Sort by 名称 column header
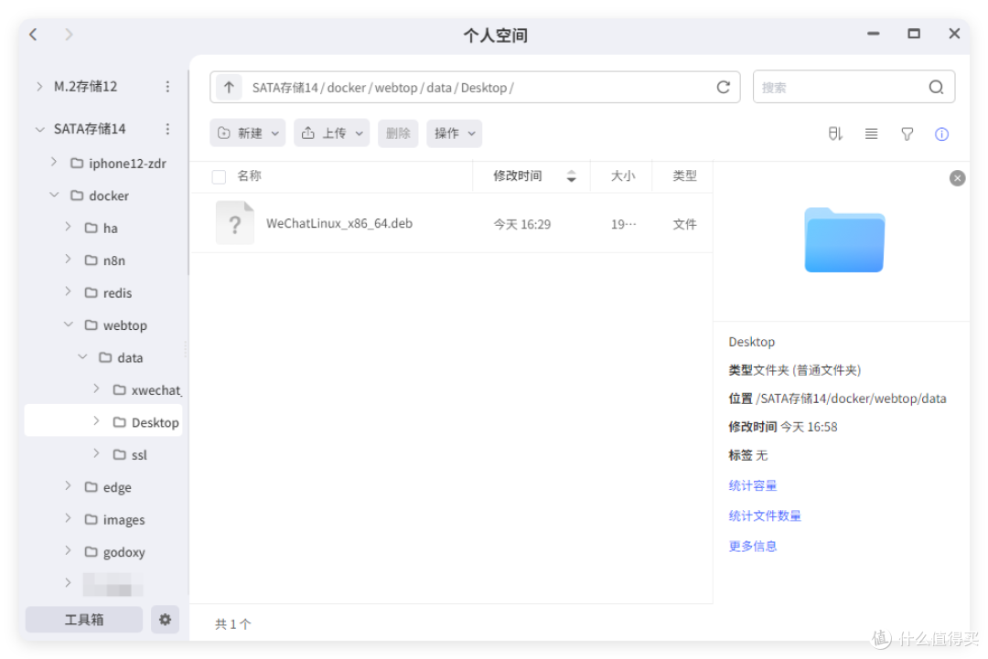The image size is (988, 659). click(x=249, y=176)
